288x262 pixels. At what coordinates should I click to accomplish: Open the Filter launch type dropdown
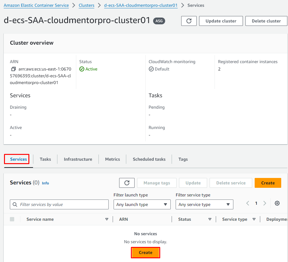pyautogui.click(x=142, y=204)
